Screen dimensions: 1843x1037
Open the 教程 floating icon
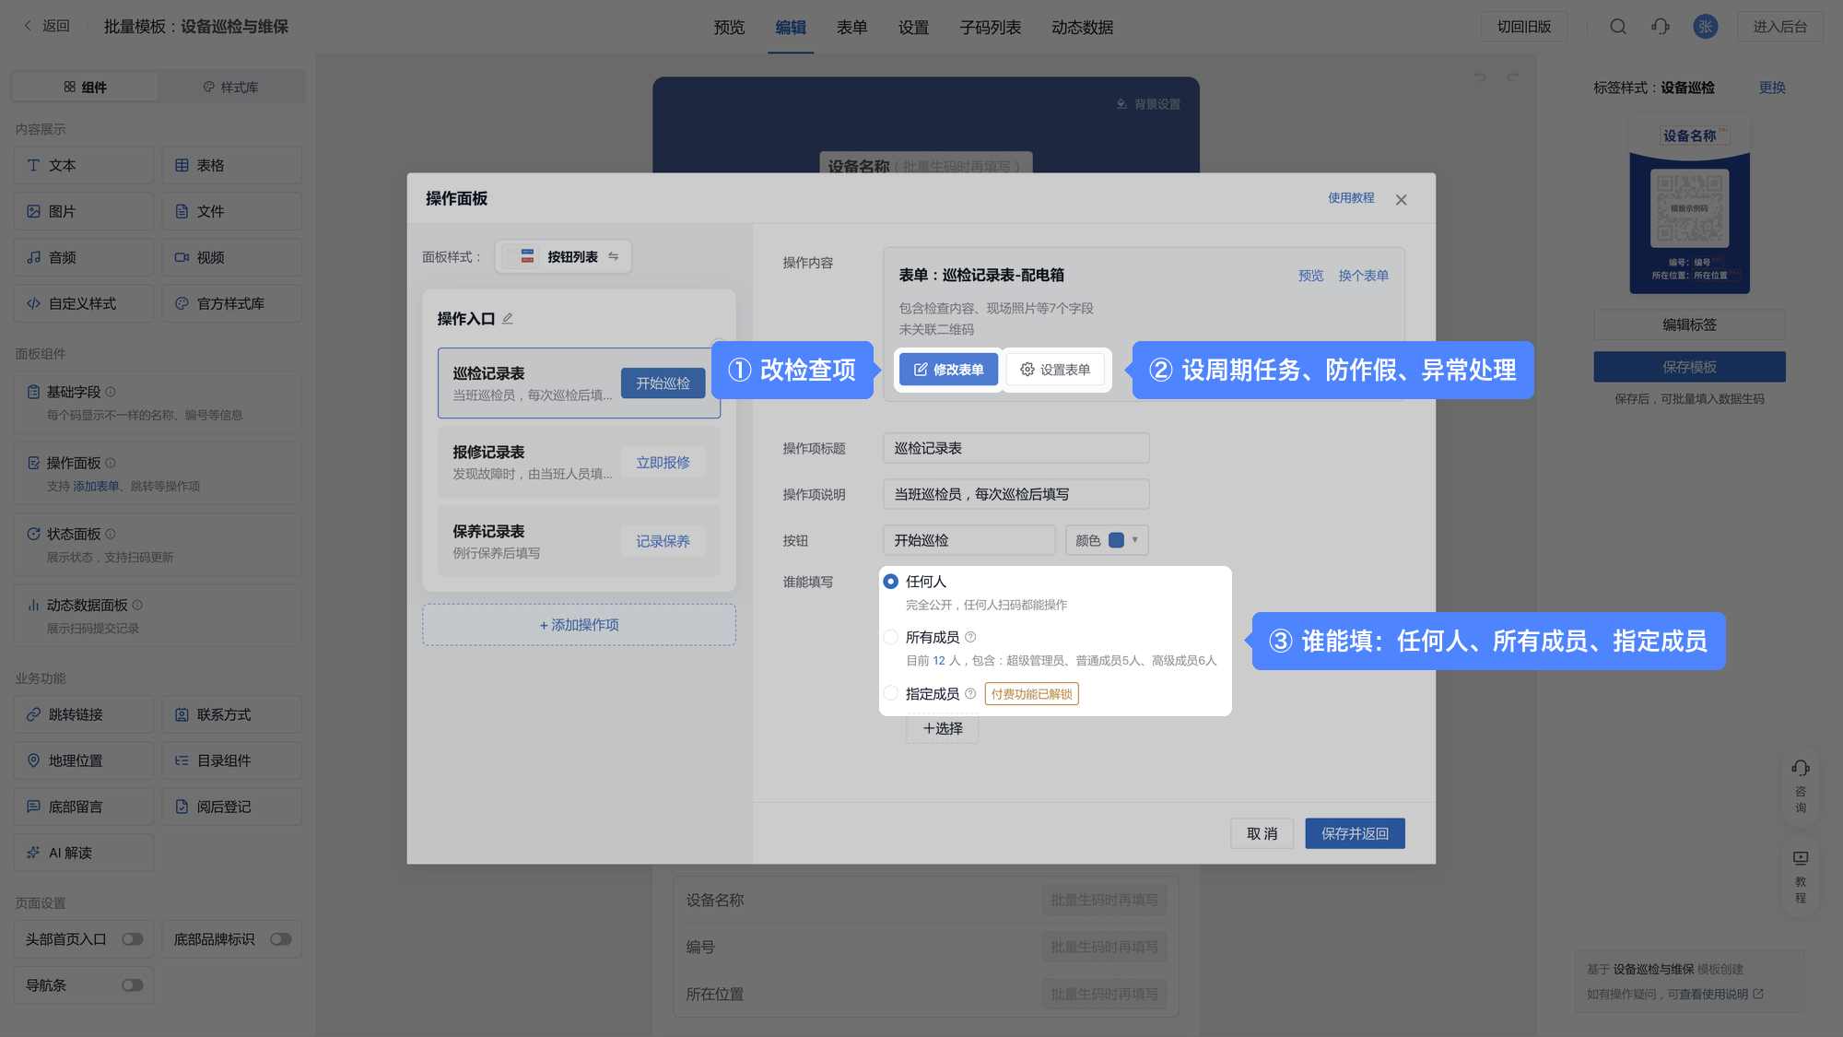coord(1801,876)
